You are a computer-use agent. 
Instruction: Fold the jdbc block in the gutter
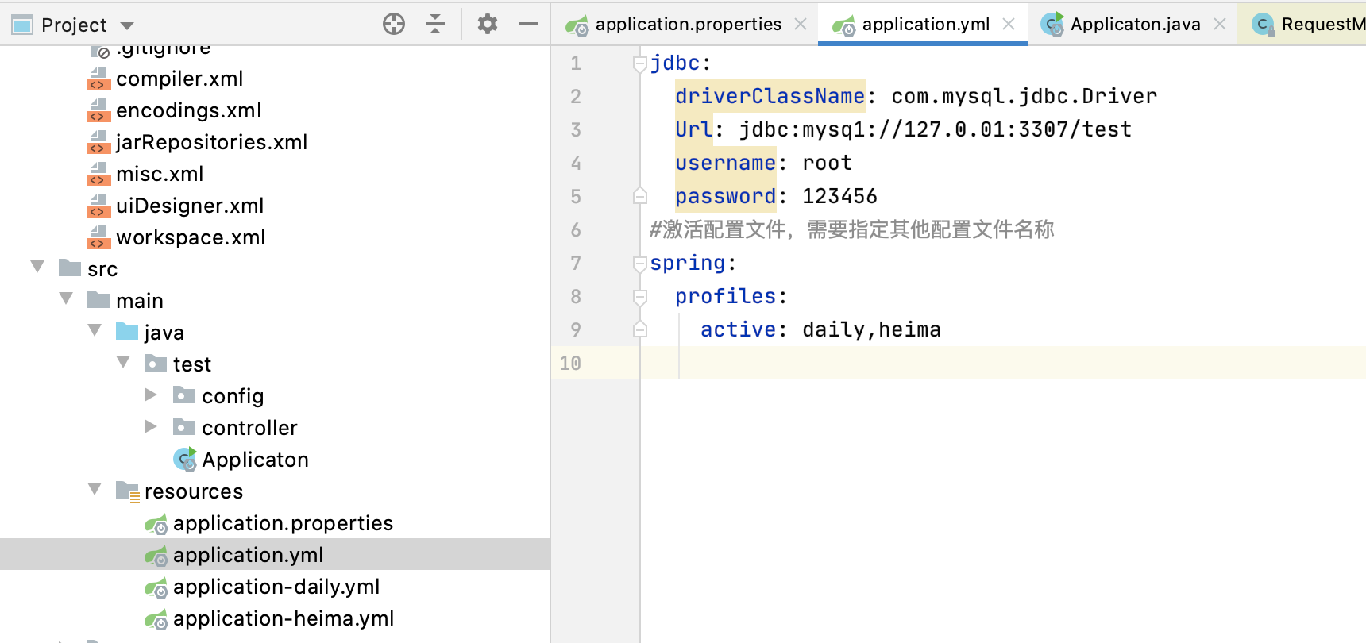pos(640,64)
